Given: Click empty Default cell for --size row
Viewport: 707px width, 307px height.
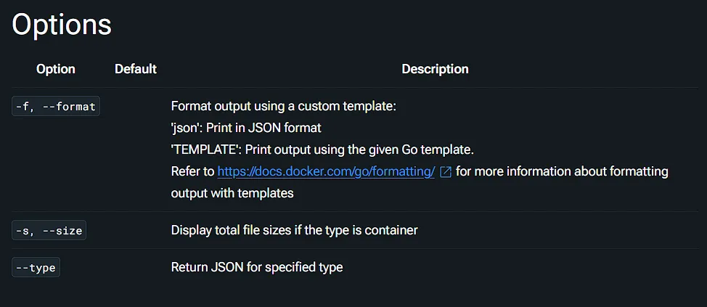Looking at the screenshot, I should [136, 230].
